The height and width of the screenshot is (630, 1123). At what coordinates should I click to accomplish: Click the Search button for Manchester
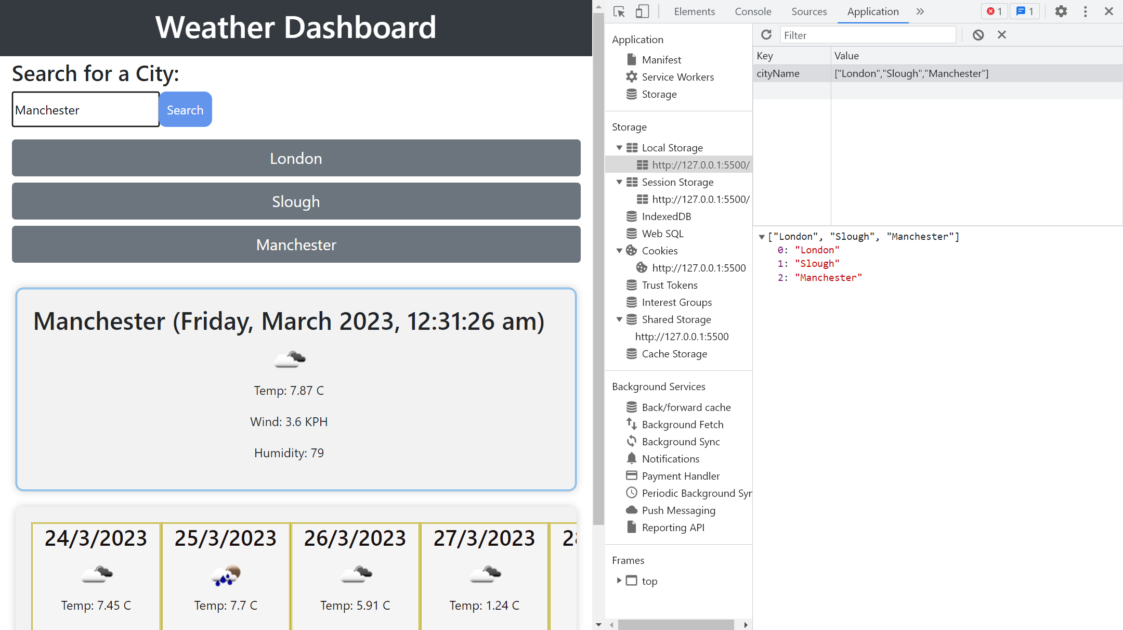coord(186,109)
